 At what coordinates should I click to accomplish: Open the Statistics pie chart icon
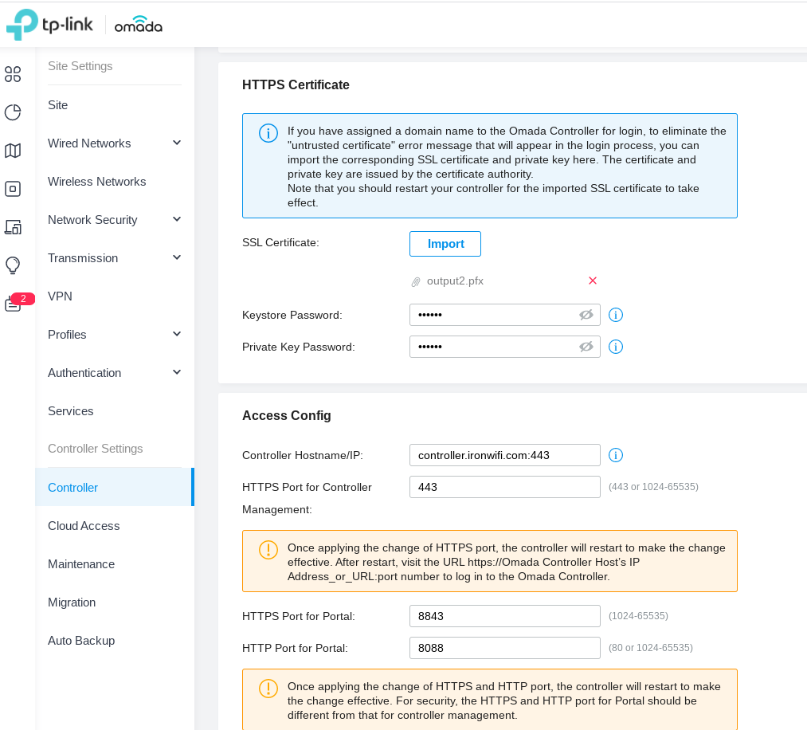13,112
